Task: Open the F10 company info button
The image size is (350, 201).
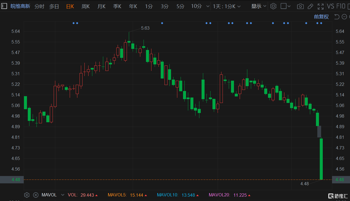Action: click(341, 6)
